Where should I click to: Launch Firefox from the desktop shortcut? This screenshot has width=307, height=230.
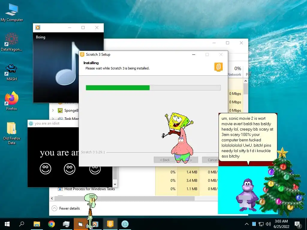pos(12,101)
